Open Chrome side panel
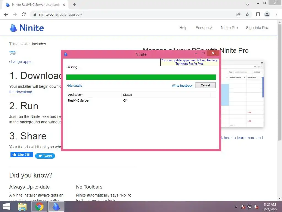The width and height of the screenshot is (282, 212). point(258,14)
